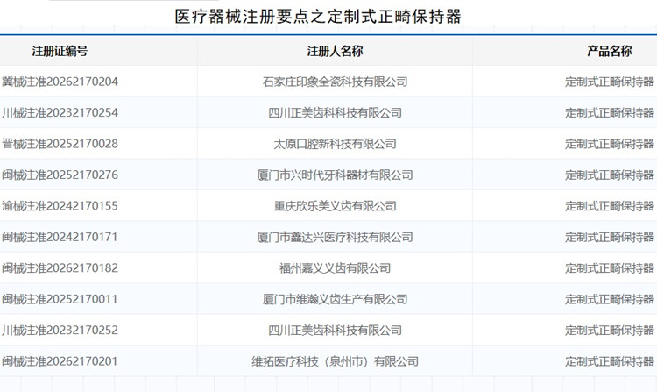The image size is (657, 392).
Task: Click registrant 福州嘉义义齿有限公司
Action: (x=335, y=267)
